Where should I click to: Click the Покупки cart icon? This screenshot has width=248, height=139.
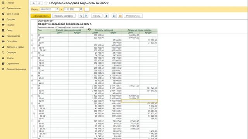tap(3, 25)
